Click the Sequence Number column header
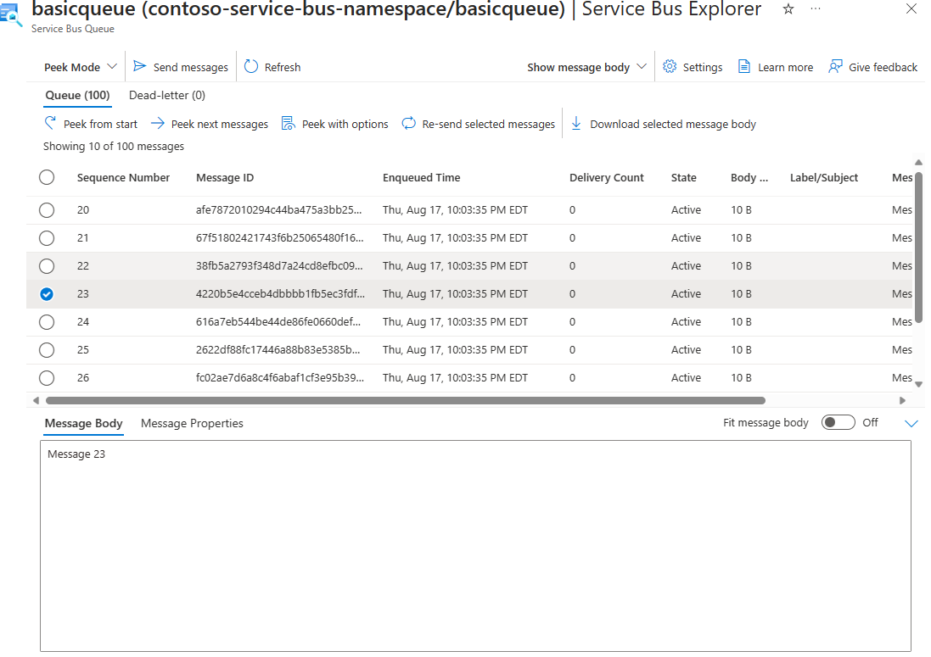This screenshot has width=931, height=657. coord(124,177)
